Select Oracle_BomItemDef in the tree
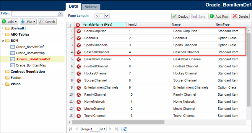Image resolution: width=252 pixels, height=133 pixels. (34, 59)
